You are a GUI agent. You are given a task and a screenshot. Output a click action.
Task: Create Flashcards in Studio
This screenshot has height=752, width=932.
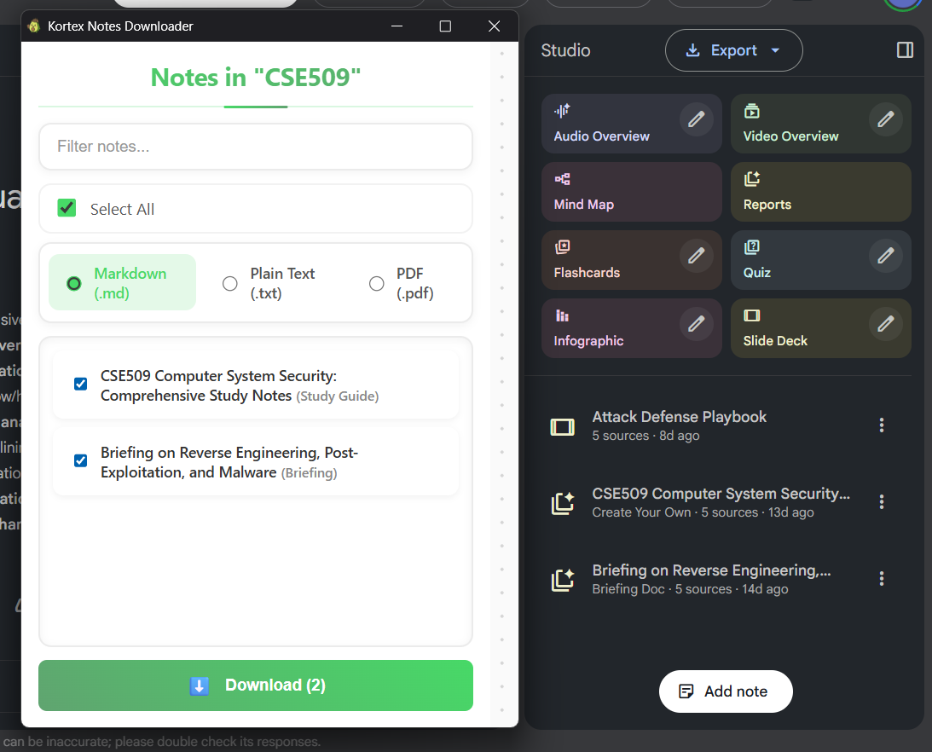(631, 260)
